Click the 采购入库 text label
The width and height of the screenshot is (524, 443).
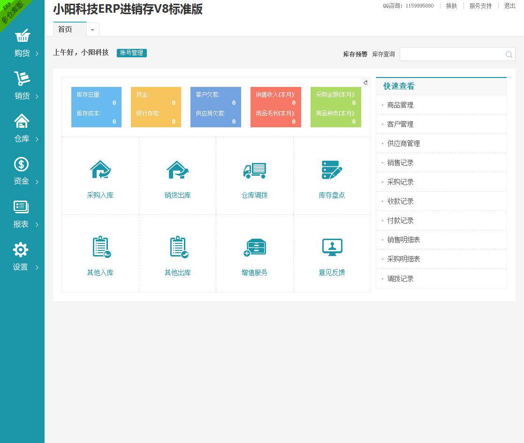point(100,195)
